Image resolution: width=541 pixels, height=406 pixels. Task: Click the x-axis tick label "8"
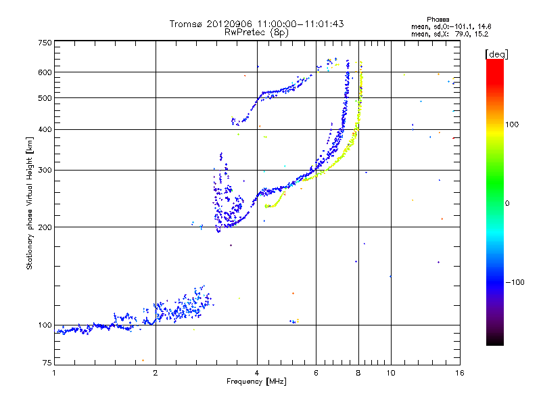point(358,373)
